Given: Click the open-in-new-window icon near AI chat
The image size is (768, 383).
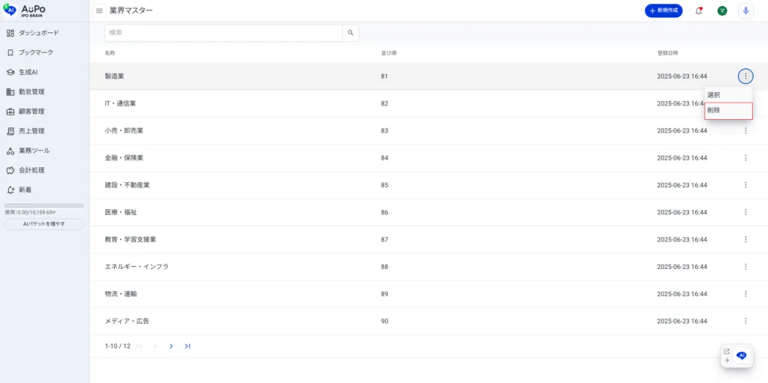Looking at the screenshot, I should 726,352.
